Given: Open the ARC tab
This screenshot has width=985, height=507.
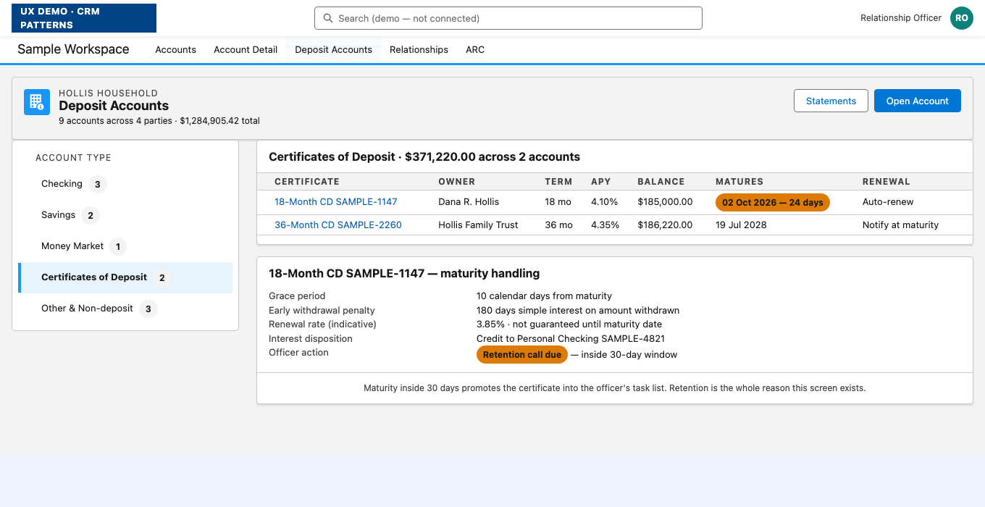Looking at the screenshot, I should [x=475, y=50].
